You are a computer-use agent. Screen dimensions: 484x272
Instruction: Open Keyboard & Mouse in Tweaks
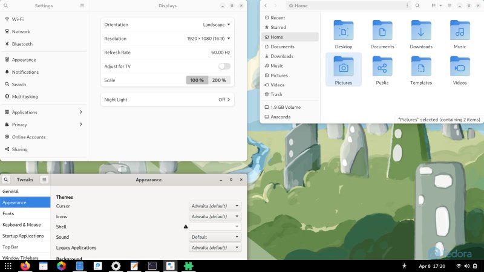pos(25,224)
